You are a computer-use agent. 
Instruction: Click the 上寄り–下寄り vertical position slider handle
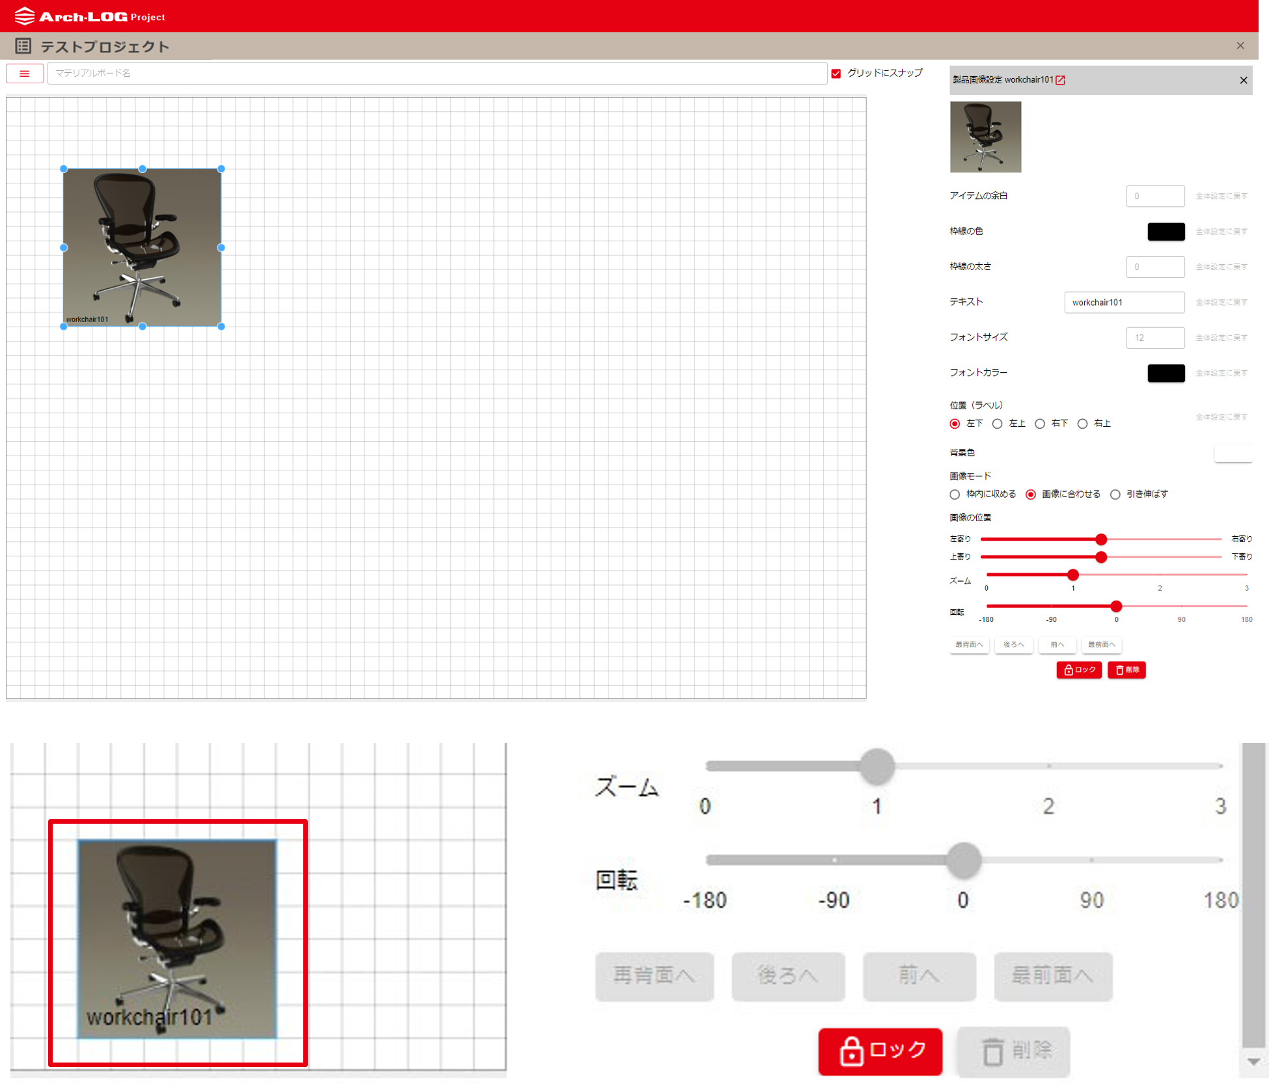coord(1101,557)
